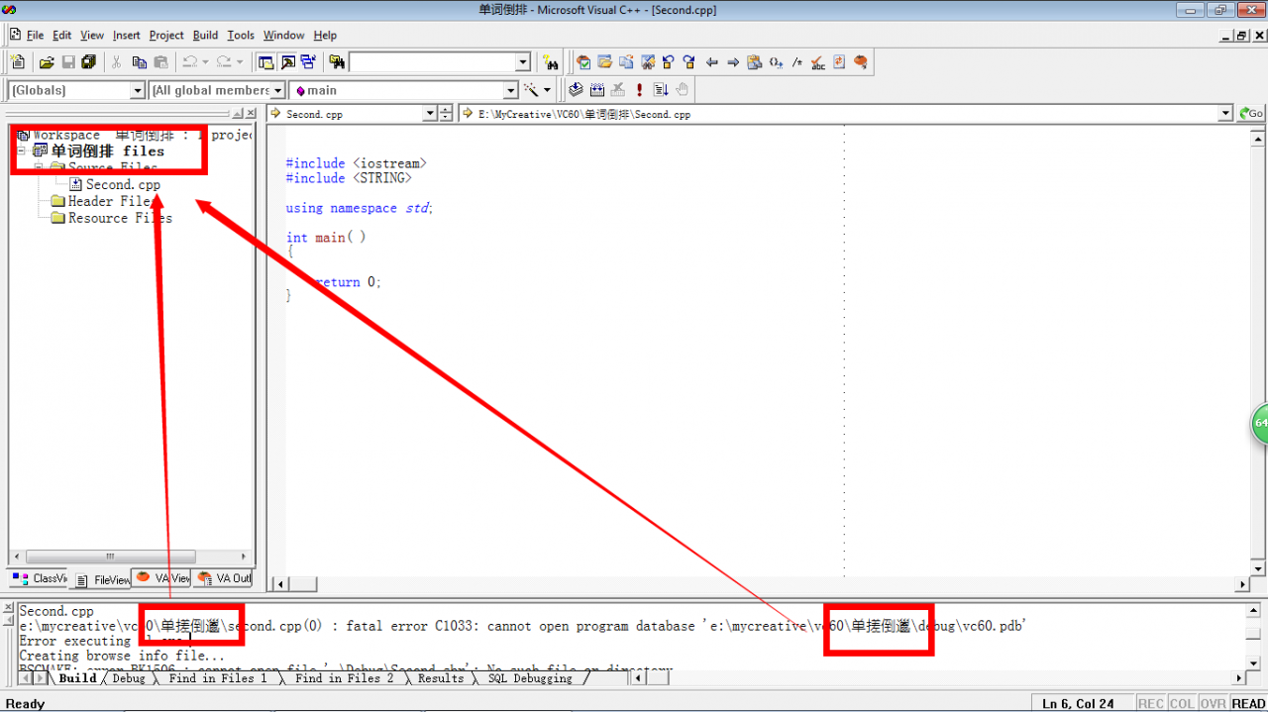
Task: Click the Go debug icon with arrow
Action: [x=661, y=90]
